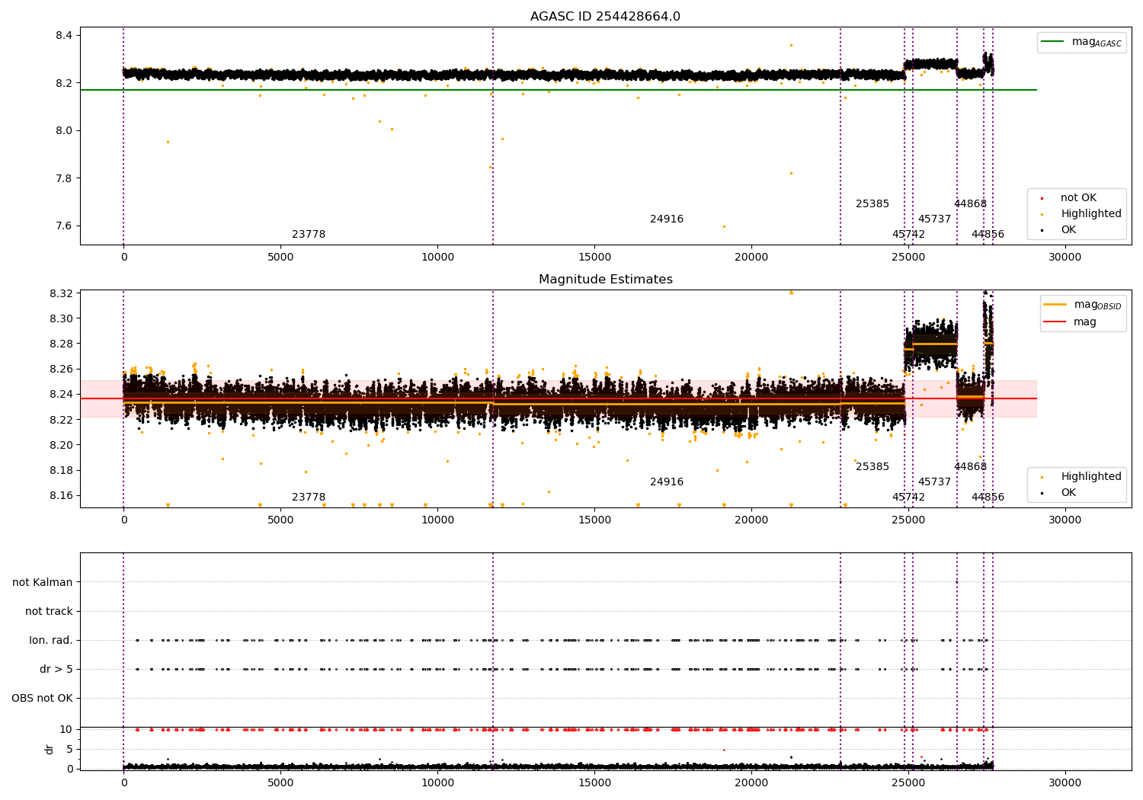Click the 8.24 tick on Magnitude Estimates y-axis
The height and width of the screenshot is (800, 1143).
point(61,394)
